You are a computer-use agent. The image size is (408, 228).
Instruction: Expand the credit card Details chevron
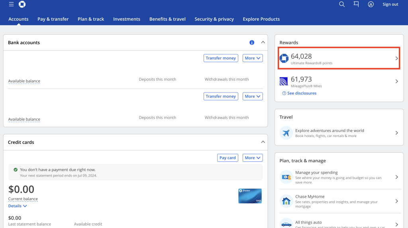[x=25, y=206]
